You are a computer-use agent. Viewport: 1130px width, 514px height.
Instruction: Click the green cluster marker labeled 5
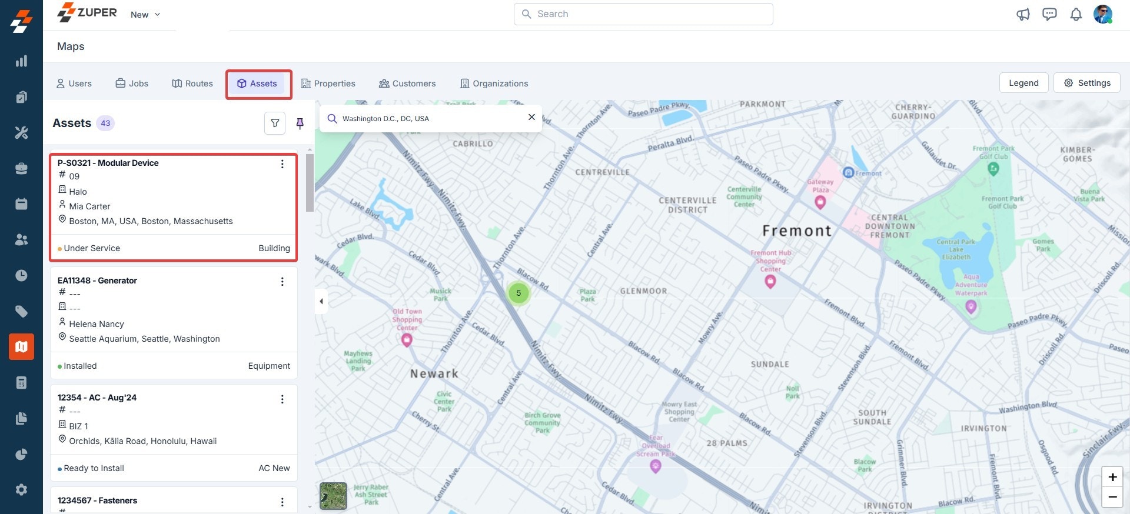click(x=519, y=293)
